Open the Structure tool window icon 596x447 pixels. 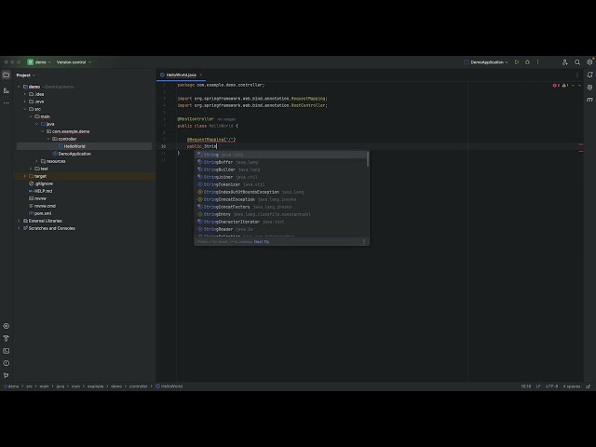(x=7, y=90)
